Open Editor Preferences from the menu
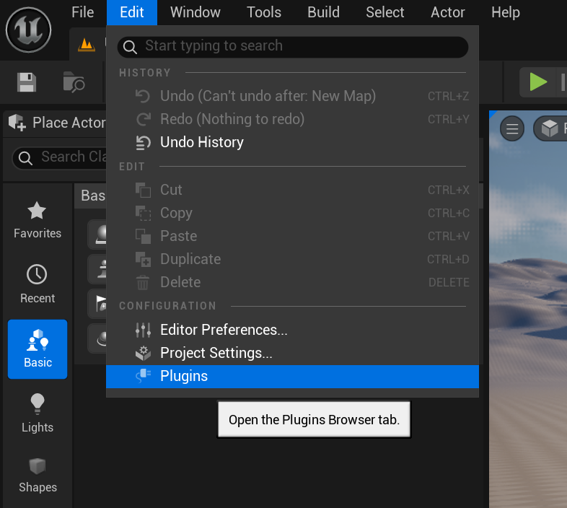This screenshot has width=567, height=508. pyautogui.click(x=224, y=330)
